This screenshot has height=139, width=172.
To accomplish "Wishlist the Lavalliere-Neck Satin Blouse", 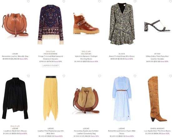I will tap(28, 76).
